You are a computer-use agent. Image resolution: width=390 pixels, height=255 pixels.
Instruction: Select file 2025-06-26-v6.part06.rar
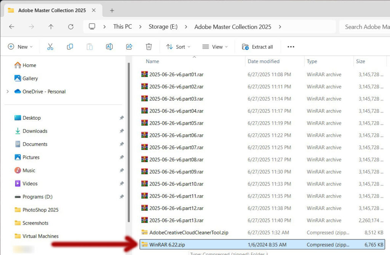[x=262, y=135]
